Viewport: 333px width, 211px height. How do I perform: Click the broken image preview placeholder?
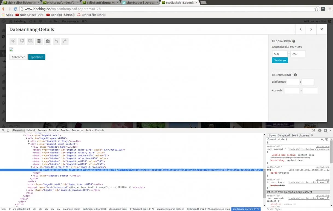click(11, 49)
